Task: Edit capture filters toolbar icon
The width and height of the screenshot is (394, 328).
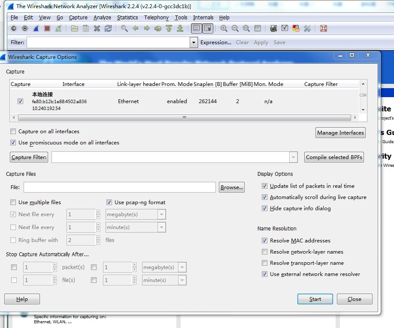Action: pos(273,28)
